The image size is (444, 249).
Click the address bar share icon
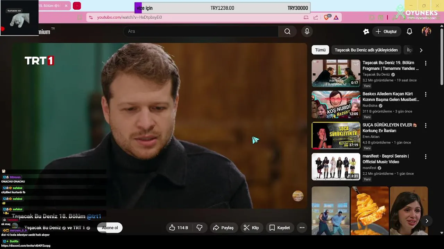coord(316,17)
